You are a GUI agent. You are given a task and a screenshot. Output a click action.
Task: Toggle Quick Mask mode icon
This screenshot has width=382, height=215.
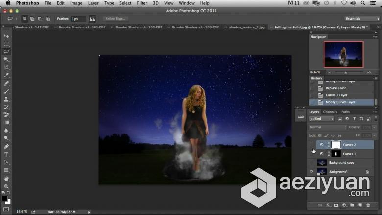6,210
